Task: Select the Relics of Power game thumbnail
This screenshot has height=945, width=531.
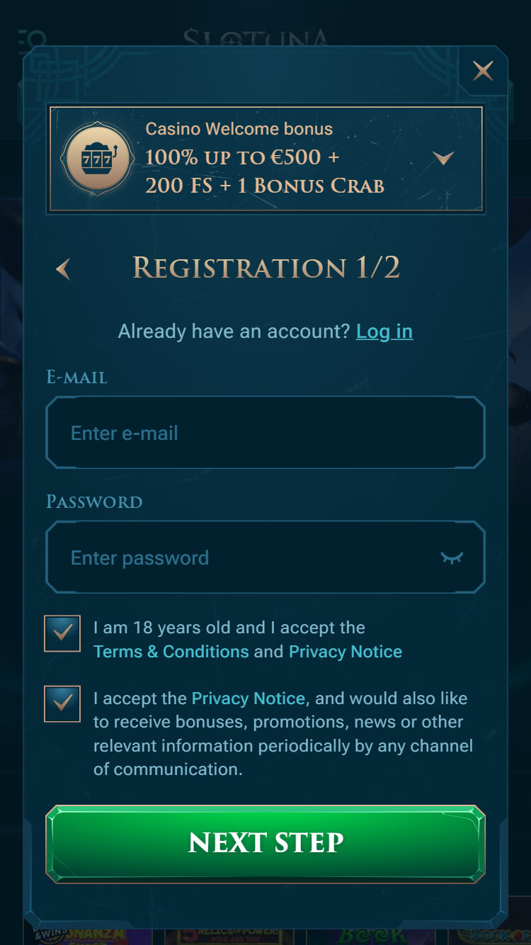Action: (223, 936)
